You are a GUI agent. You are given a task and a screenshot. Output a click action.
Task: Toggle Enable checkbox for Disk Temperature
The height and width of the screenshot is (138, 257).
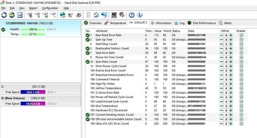241,106
